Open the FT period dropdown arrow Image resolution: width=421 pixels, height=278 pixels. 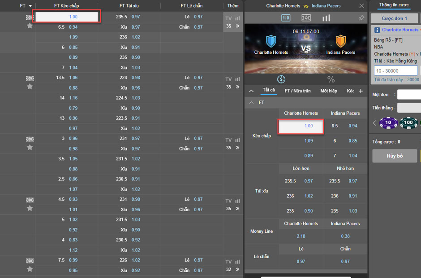point(30,6)
